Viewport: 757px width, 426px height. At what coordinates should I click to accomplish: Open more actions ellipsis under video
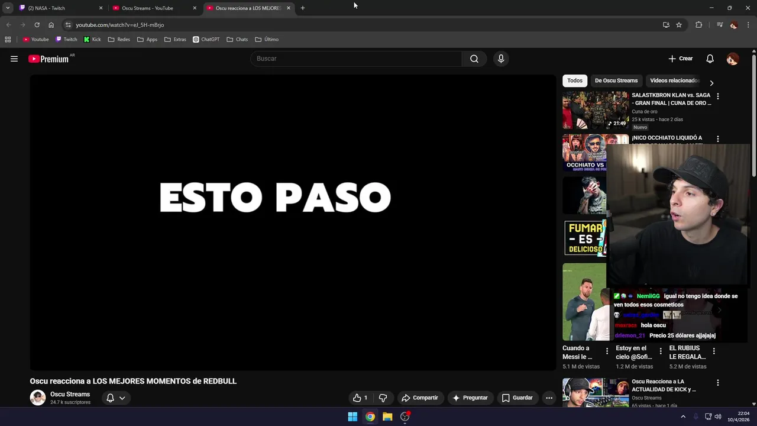pyautogui.click(x=549, y=398)
